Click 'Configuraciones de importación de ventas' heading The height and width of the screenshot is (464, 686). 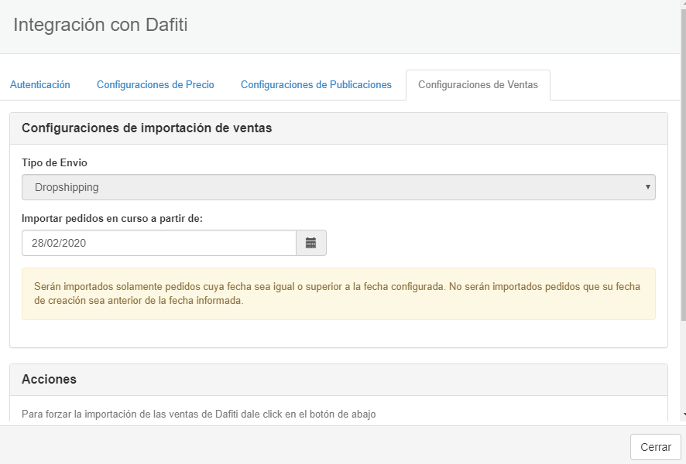tap(147, 128)
